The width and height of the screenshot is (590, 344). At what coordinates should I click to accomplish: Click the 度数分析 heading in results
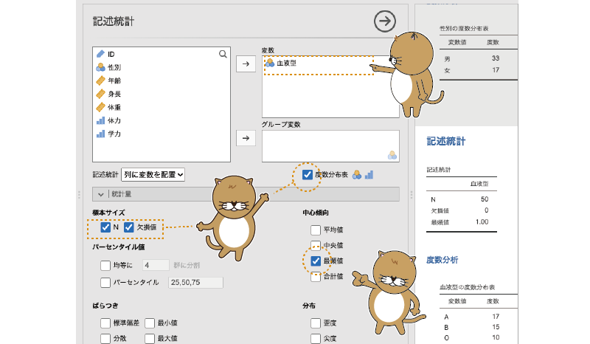[442, 260]
